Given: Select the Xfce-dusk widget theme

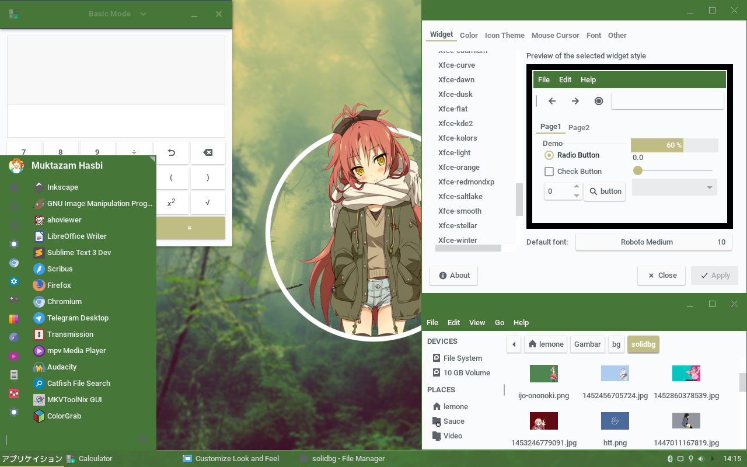Looking at the screenshot, I should click(455, 95).
